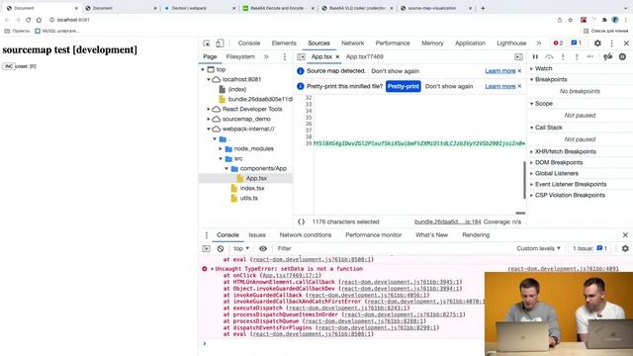This screenshot has height=356, width=633.
Task: Switch to the Console DevTools tab
Action: pyautogui.click(x=249, y=44)
